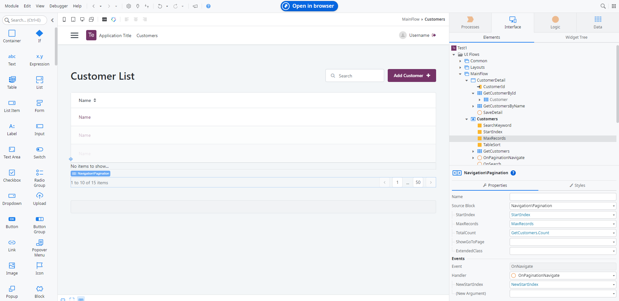Click the Open in browser button
Viewport: 619px width, 301px height.
[x=309, y=6]
